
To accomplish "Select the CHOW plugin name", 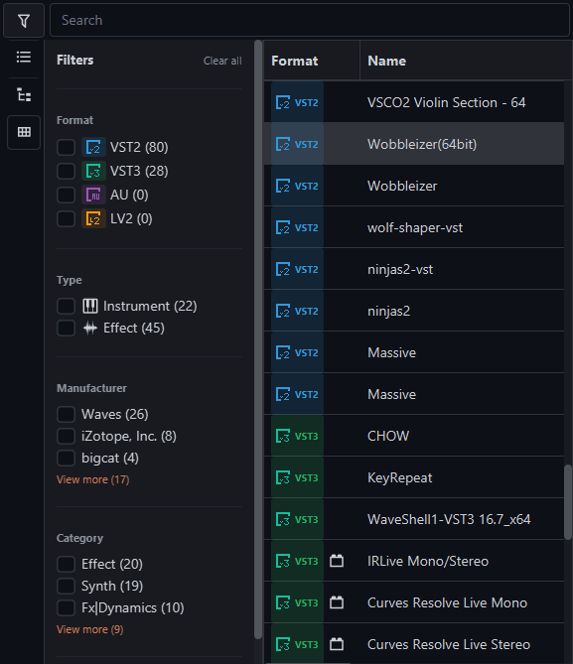I will [x=388, y=436].
